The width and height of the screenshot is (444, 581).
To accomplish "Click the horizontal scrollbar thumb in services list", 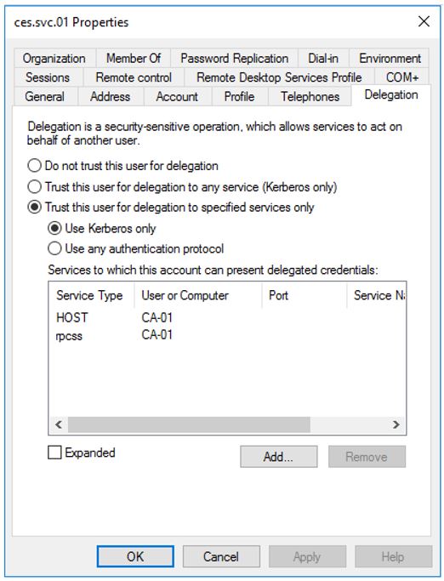I will [189, 424].
